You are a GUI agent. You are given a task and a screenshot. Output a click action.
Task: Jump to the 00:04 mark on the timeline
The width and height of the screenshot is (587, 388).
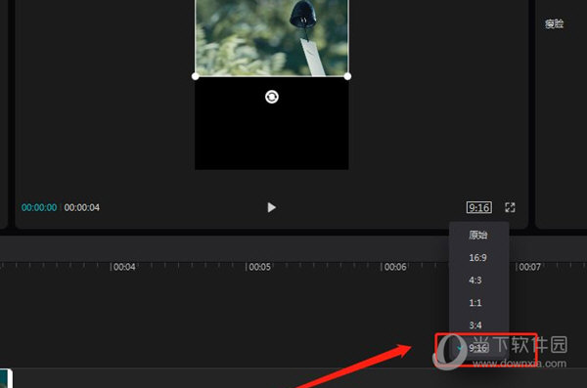click(x=124, y=267)
